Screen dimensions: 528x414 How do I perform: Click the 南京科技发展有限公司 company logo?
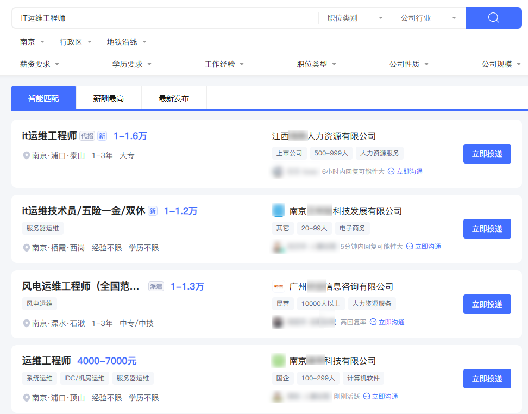coord(278,211)
